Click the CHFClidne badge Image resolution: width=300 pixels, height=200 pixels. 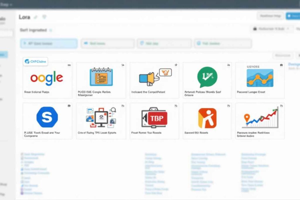point(35,61)
